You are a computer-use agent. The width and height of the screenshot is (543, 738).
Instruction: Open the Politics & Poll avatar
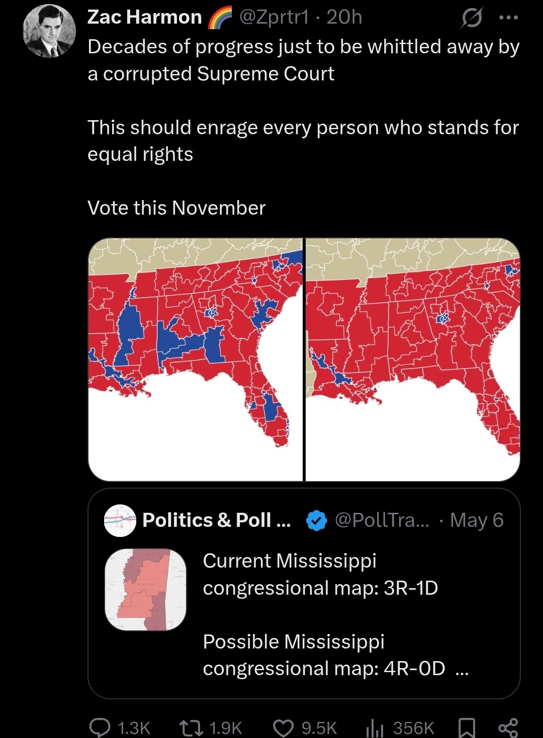(120, 520)
